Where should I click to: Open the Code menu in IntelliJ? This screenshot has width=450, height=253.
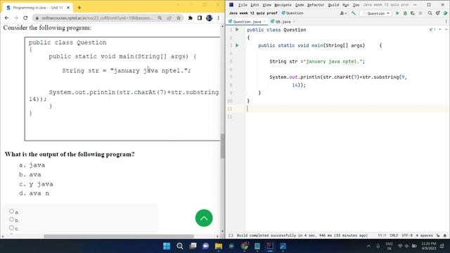pos(300,5)
